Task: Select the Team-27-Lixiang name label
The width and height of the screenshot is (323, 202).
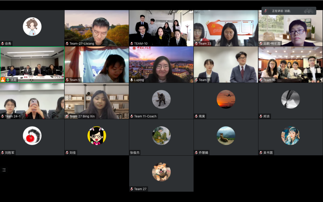Action: [x=82, y=44]
